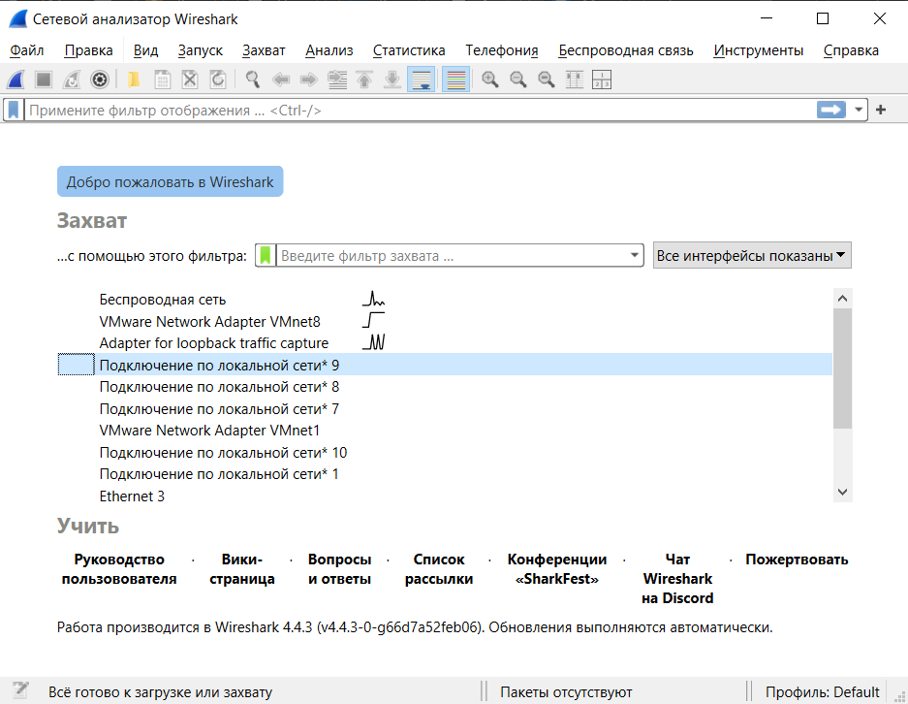The width and height of the screenshot is (908, 704).
Task: Click the reset layout icon
Action: click(x=602, y=80)
